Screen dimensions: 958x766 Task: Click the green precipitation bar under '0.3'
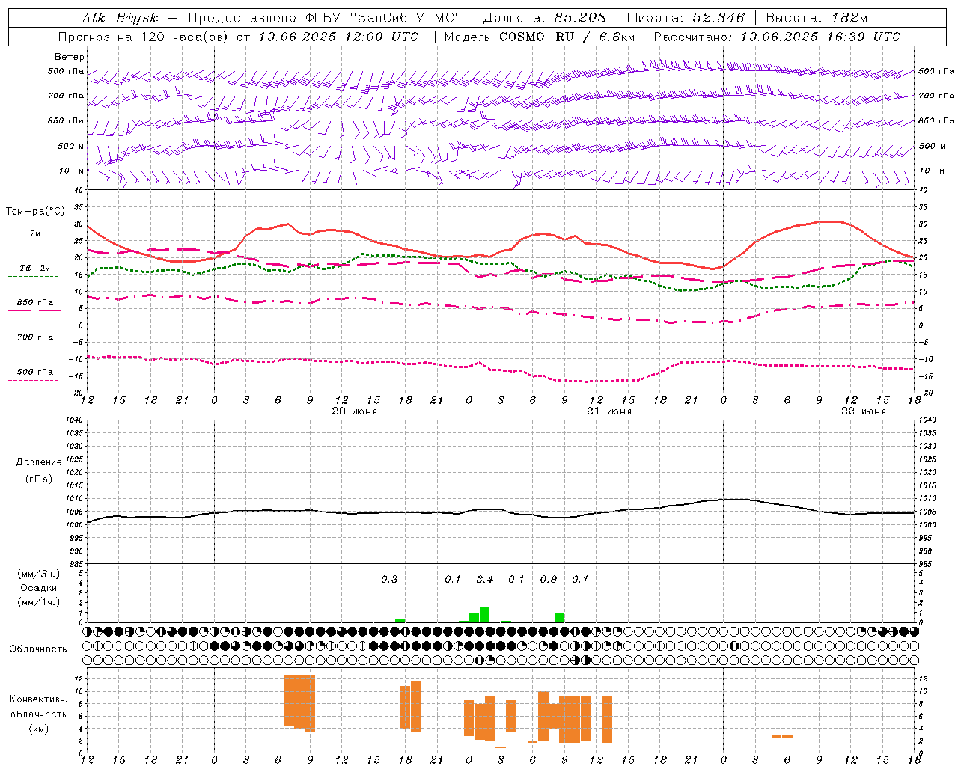coord(400,620)
